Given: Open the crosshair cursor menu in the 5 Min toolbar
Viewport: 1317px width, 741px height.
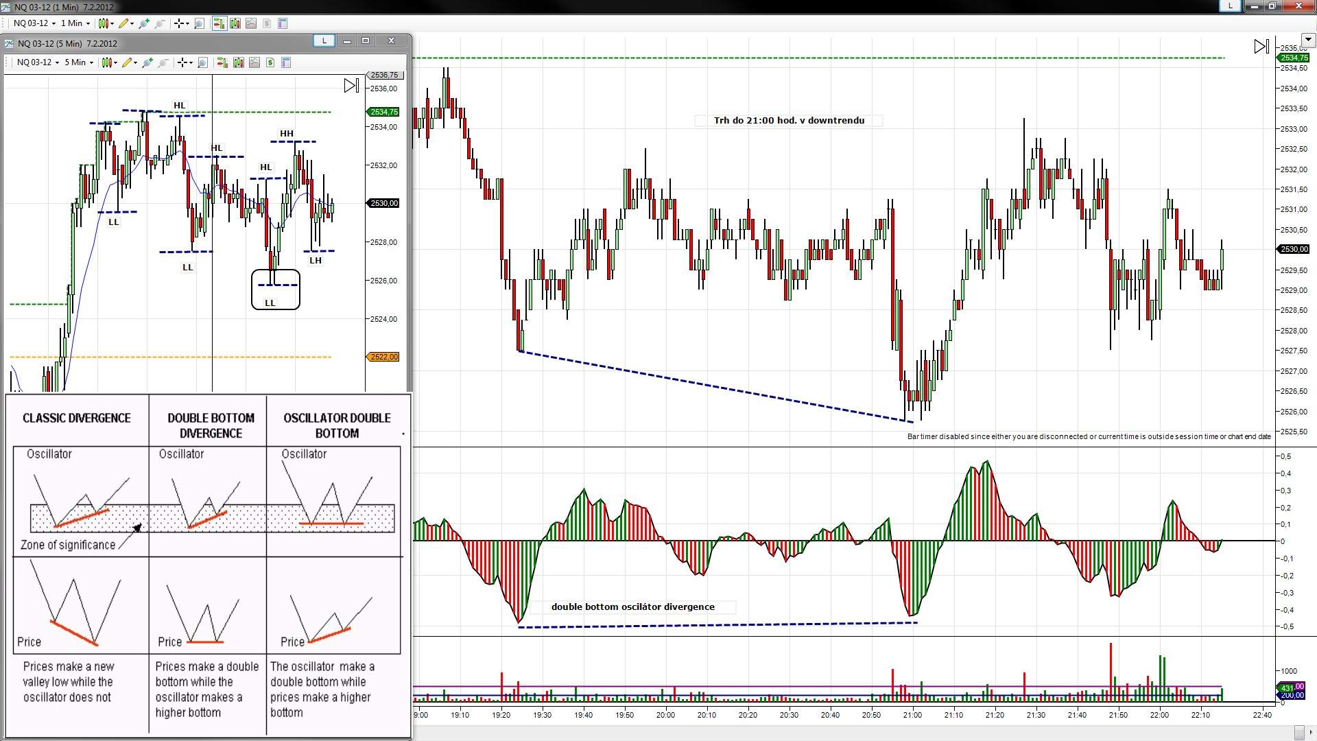Looking at the screenshot, I should [x=184, y=62].
